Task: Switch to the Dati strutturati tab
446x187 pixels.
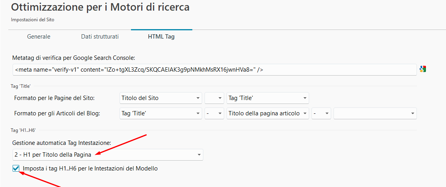Action: [100, 37]
